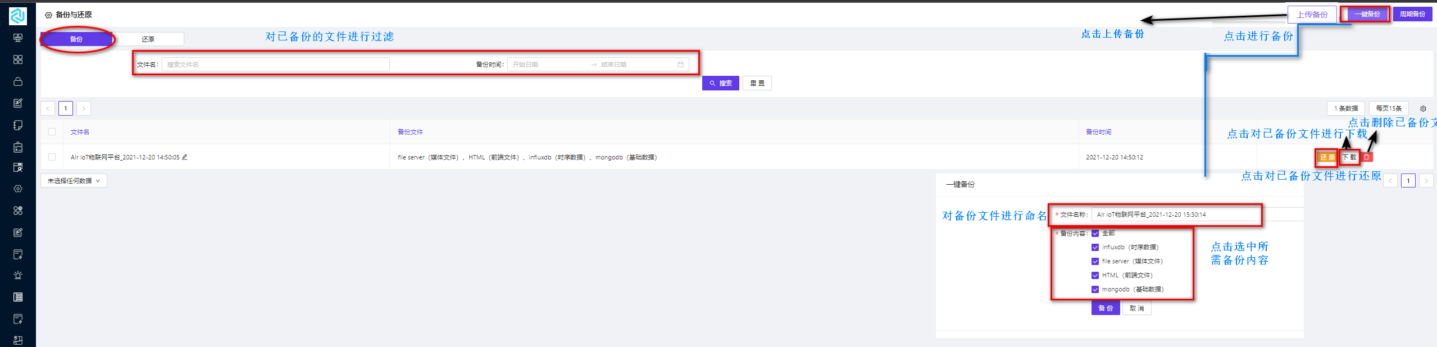Click the 搜索 search button
This screenshot has width=1437, height=347.
tap(720, 83)
